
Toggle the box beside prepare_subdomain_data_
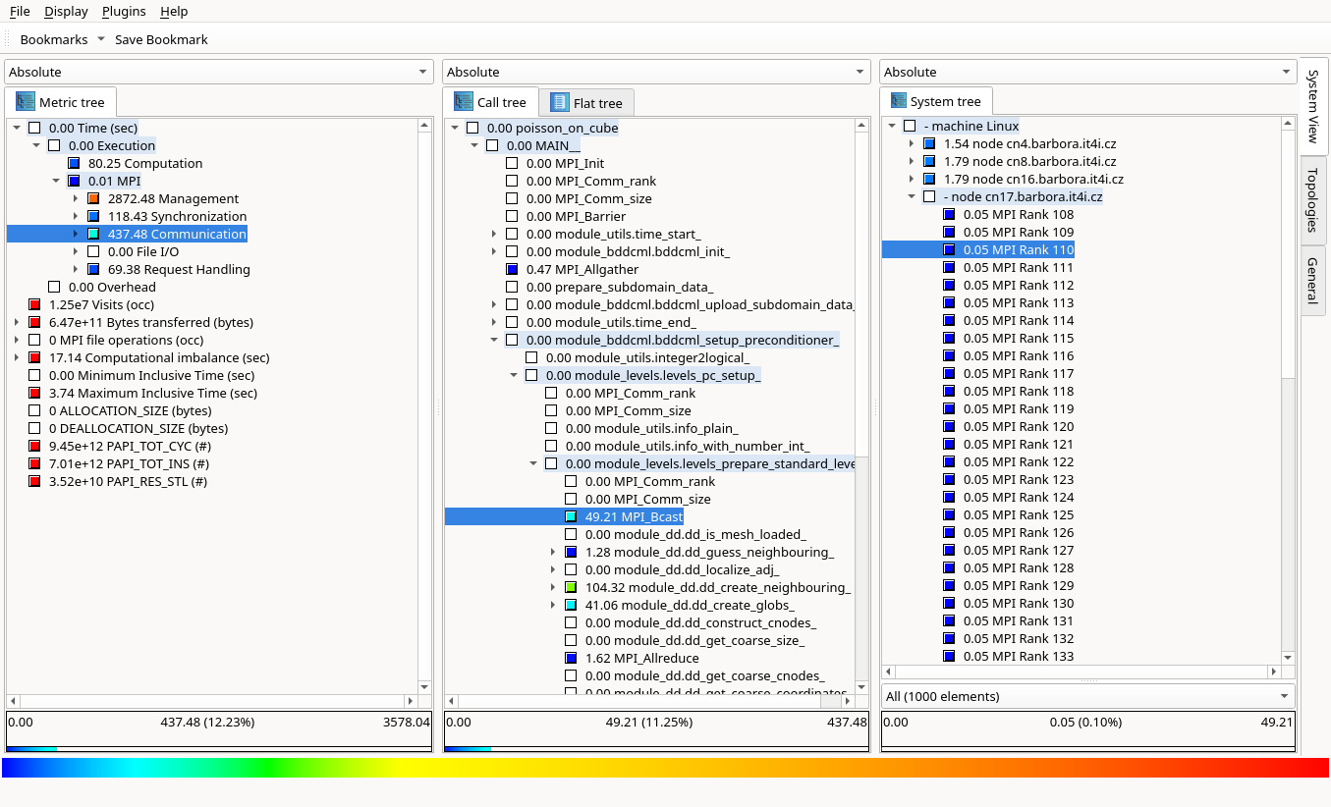click(x=512, y=288)
